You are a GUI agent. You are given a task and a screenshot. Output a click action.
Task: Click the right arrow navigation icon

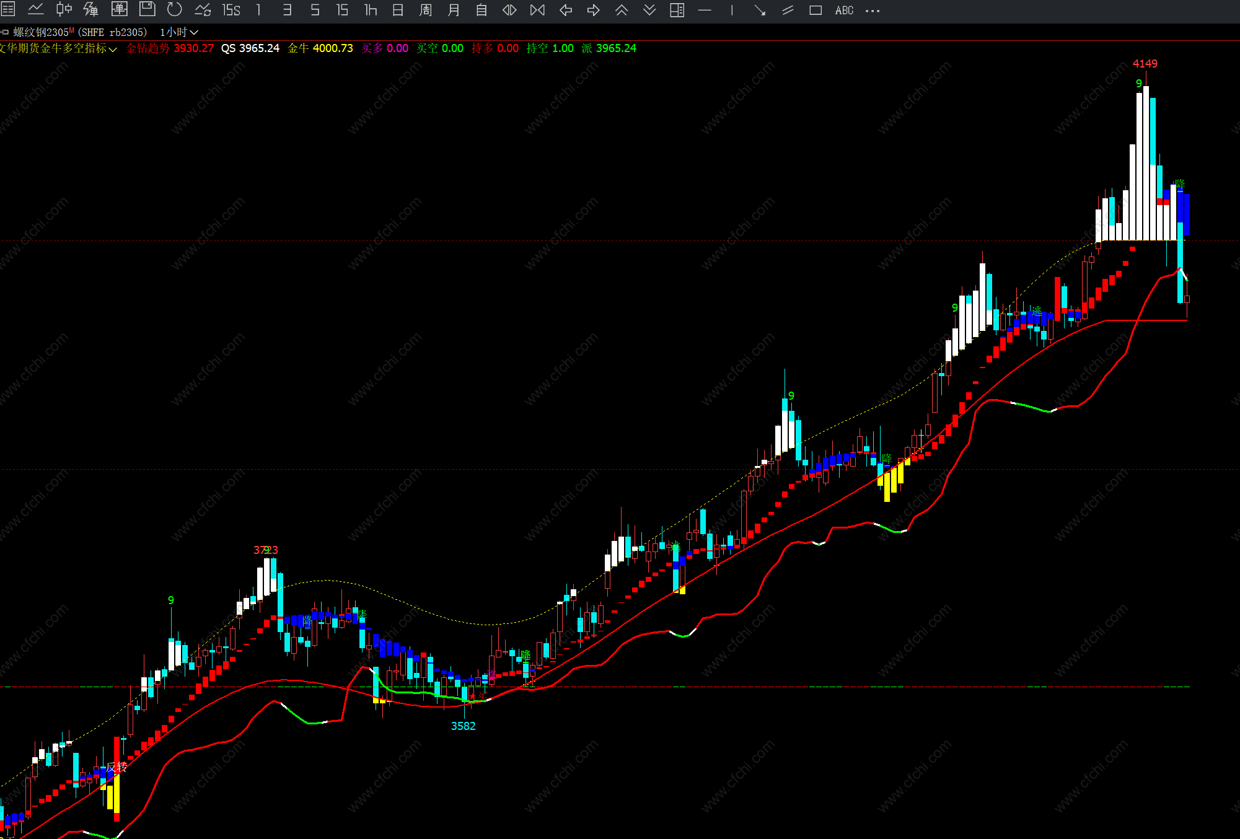[x=593, y=10]
